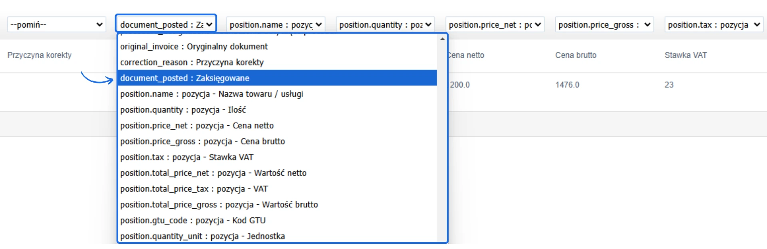Select position.total_price_net : Wartość netto
The image size is (767, 249).
[x=213, y=173]
